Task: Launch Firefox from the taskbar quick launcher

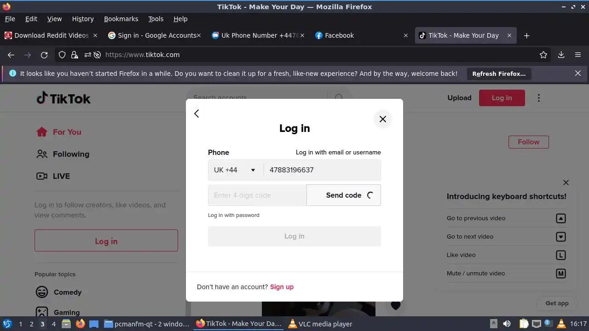Action: pyautogui.click(x=80, y=324)
